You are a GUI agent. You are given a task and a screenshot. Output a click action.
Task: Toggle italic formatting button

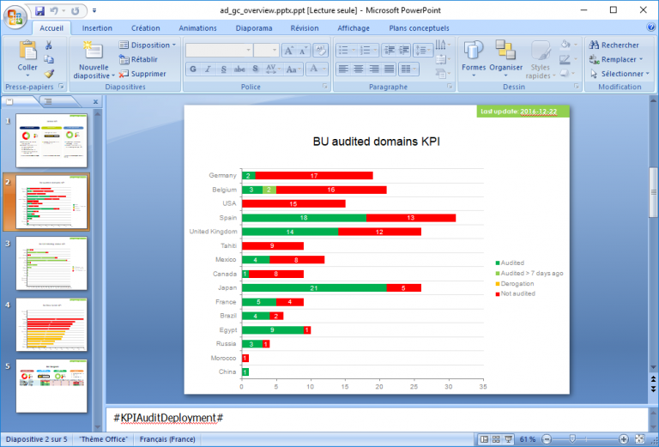coord(208,69)
